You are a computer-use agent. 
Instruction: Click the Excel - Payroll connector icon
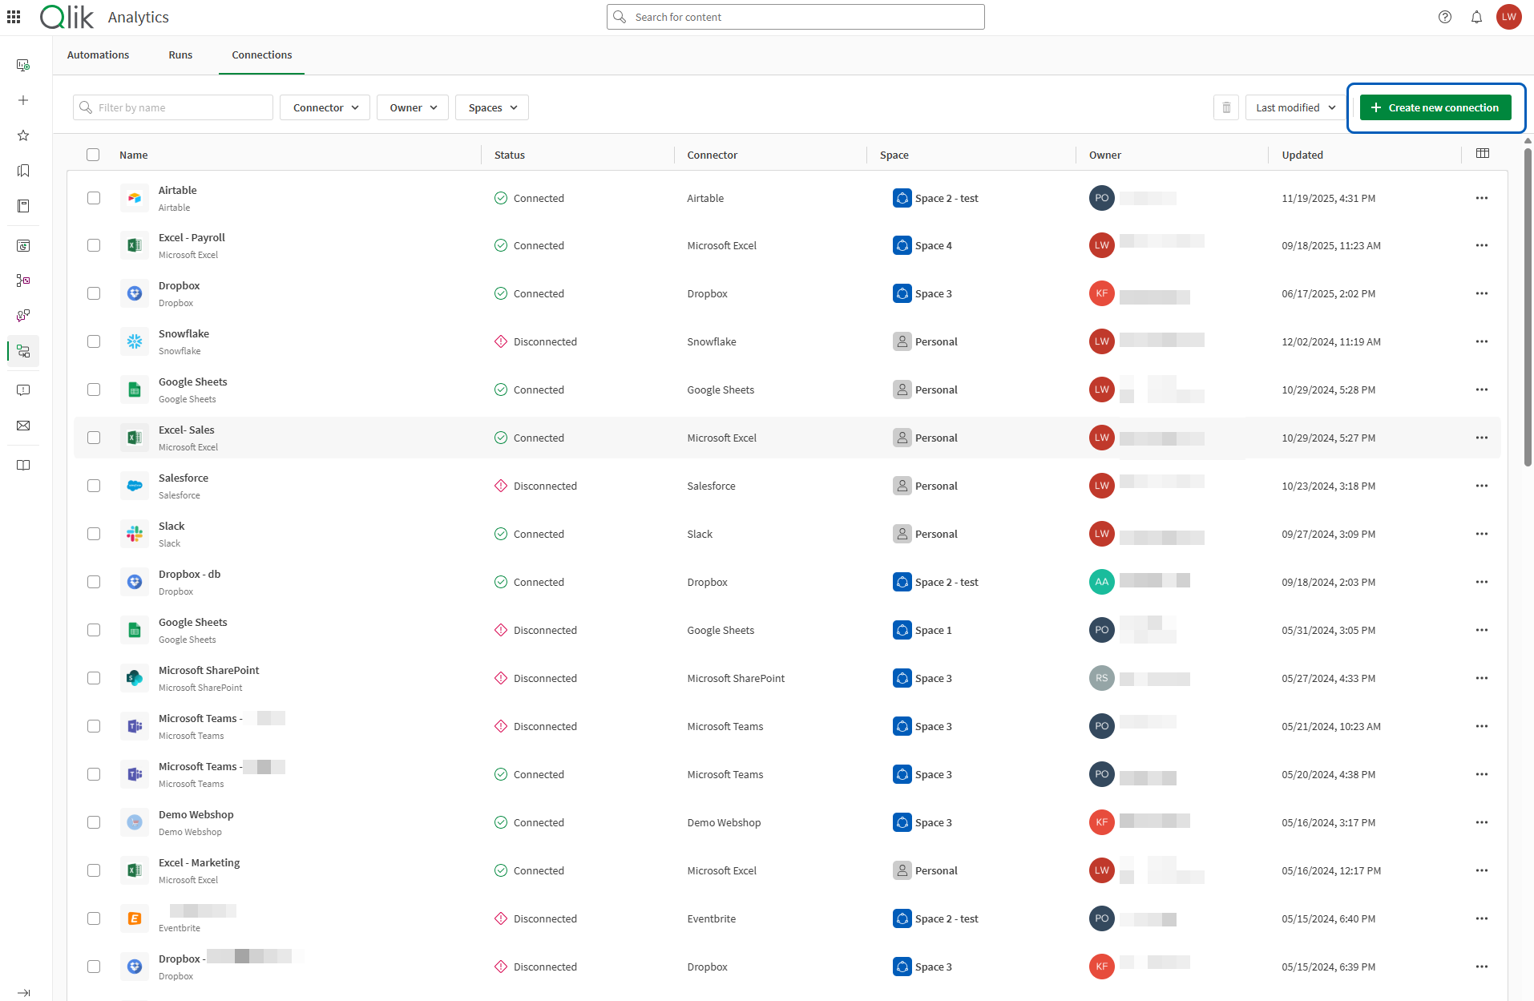(135, 245)
